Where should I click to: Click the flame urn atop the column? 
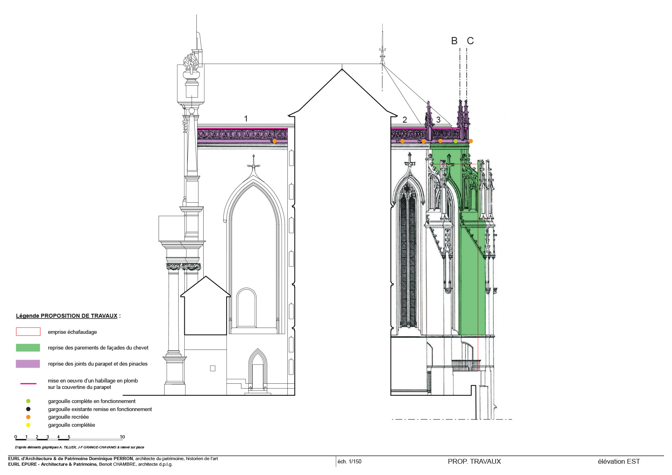[191, 66]
